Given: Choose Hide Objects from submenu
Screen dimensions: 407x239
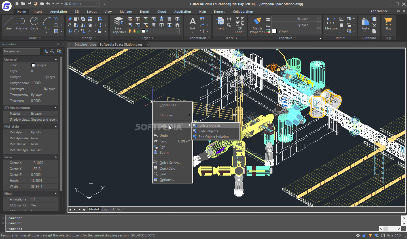Looking at the screenshot, I should point(216,131).
